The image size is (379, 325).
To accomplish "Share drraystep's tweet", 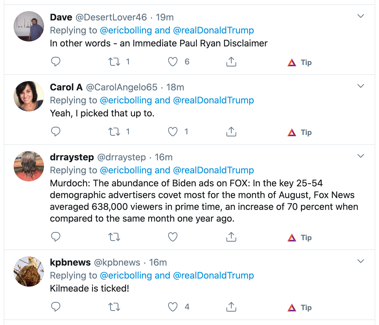I will pyautogui.click(x=231, y=237).
